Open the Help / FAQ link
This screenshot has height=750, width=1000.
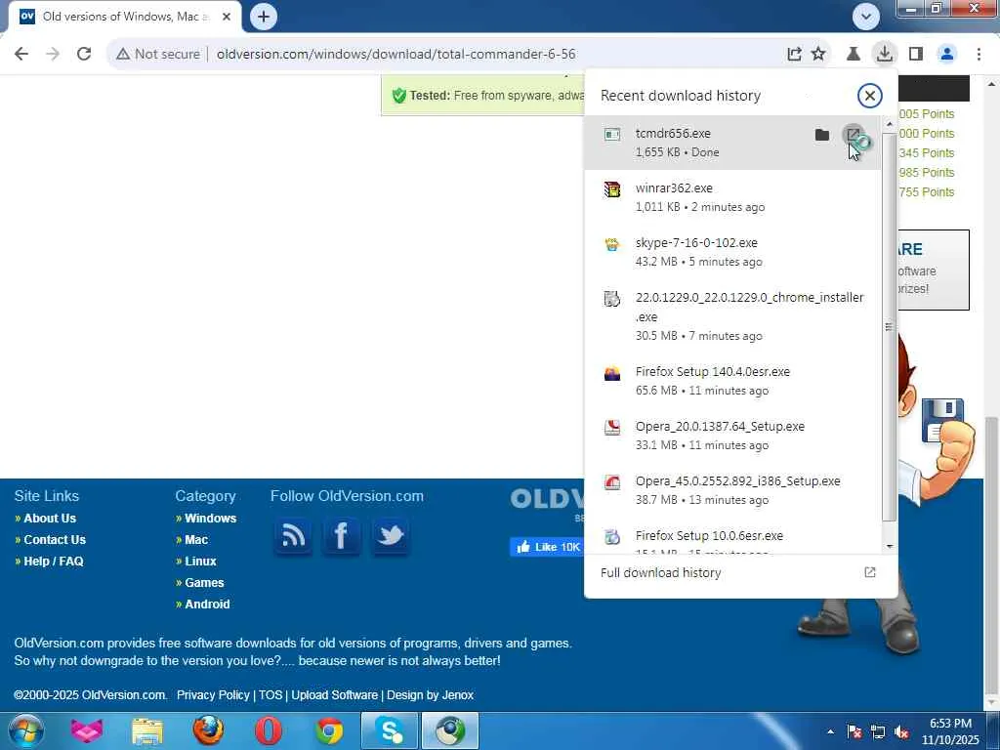pyautogui.click(x=54, y=562)
